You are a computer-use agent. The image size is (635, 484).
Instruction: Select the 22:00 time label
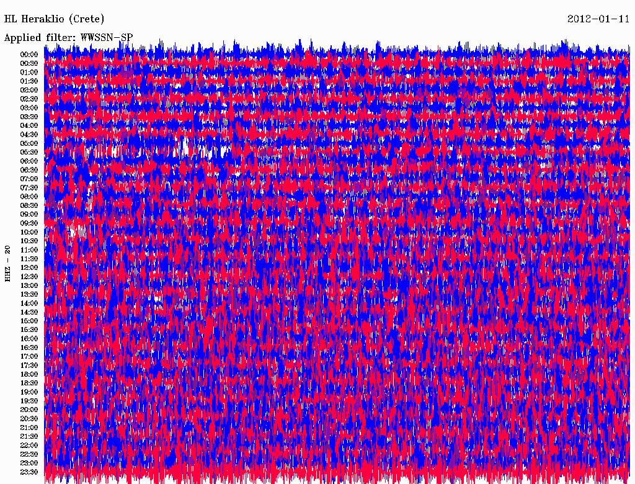[29, 446]
